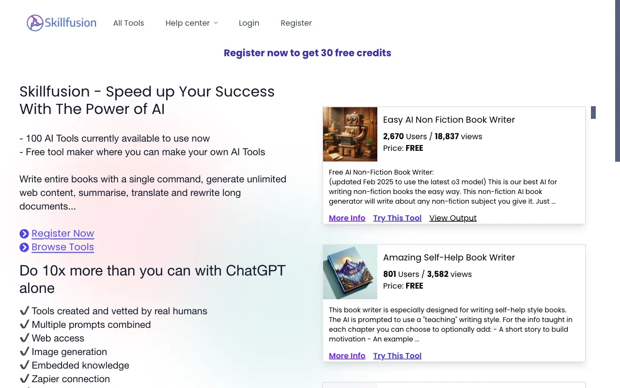Try the Amazing Self-Help Book Writer tool

397,356
